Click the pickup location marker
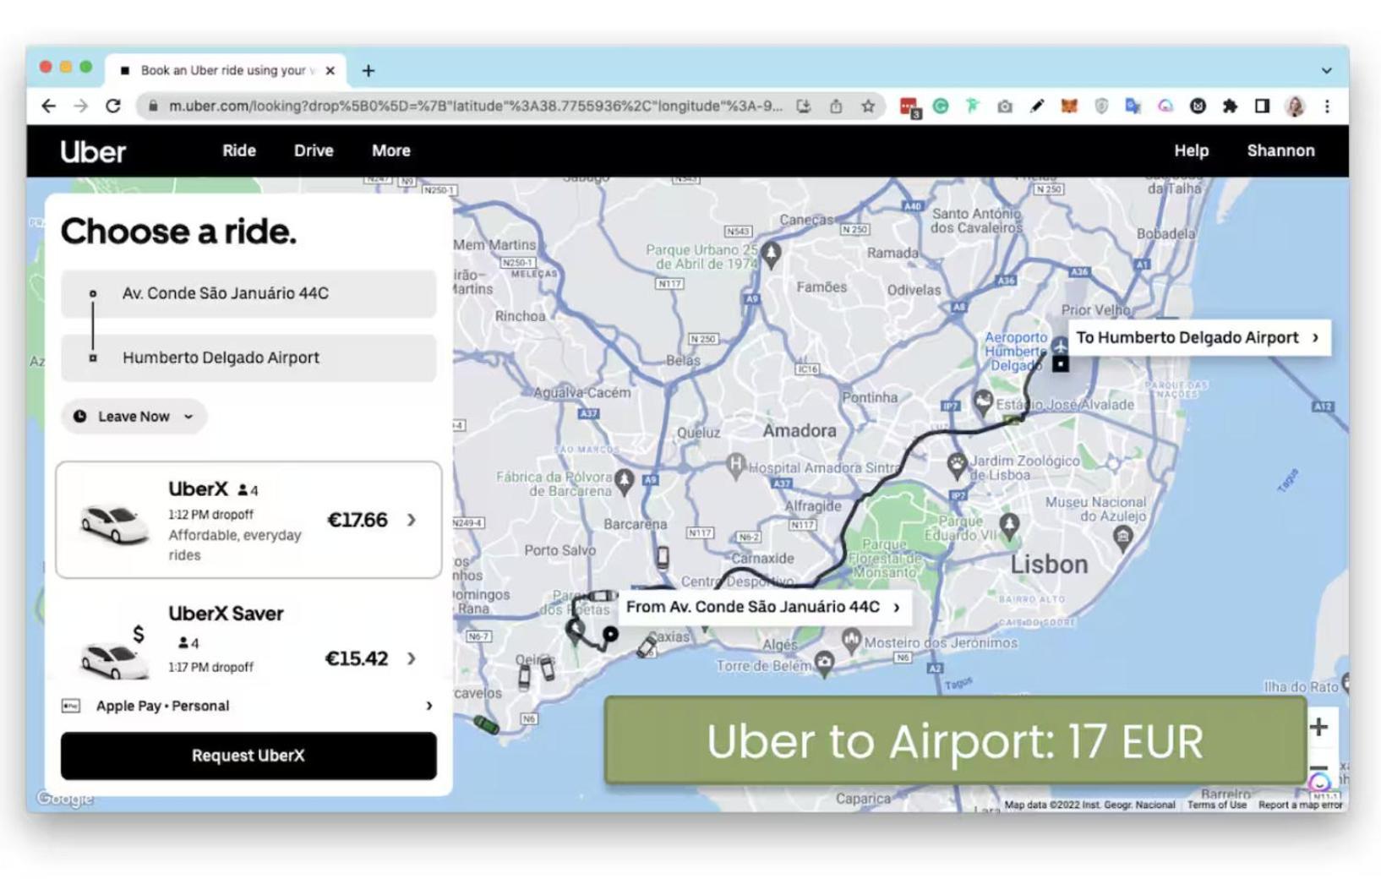Viewport: 1381px width, 879px height. tap(610, 633)
